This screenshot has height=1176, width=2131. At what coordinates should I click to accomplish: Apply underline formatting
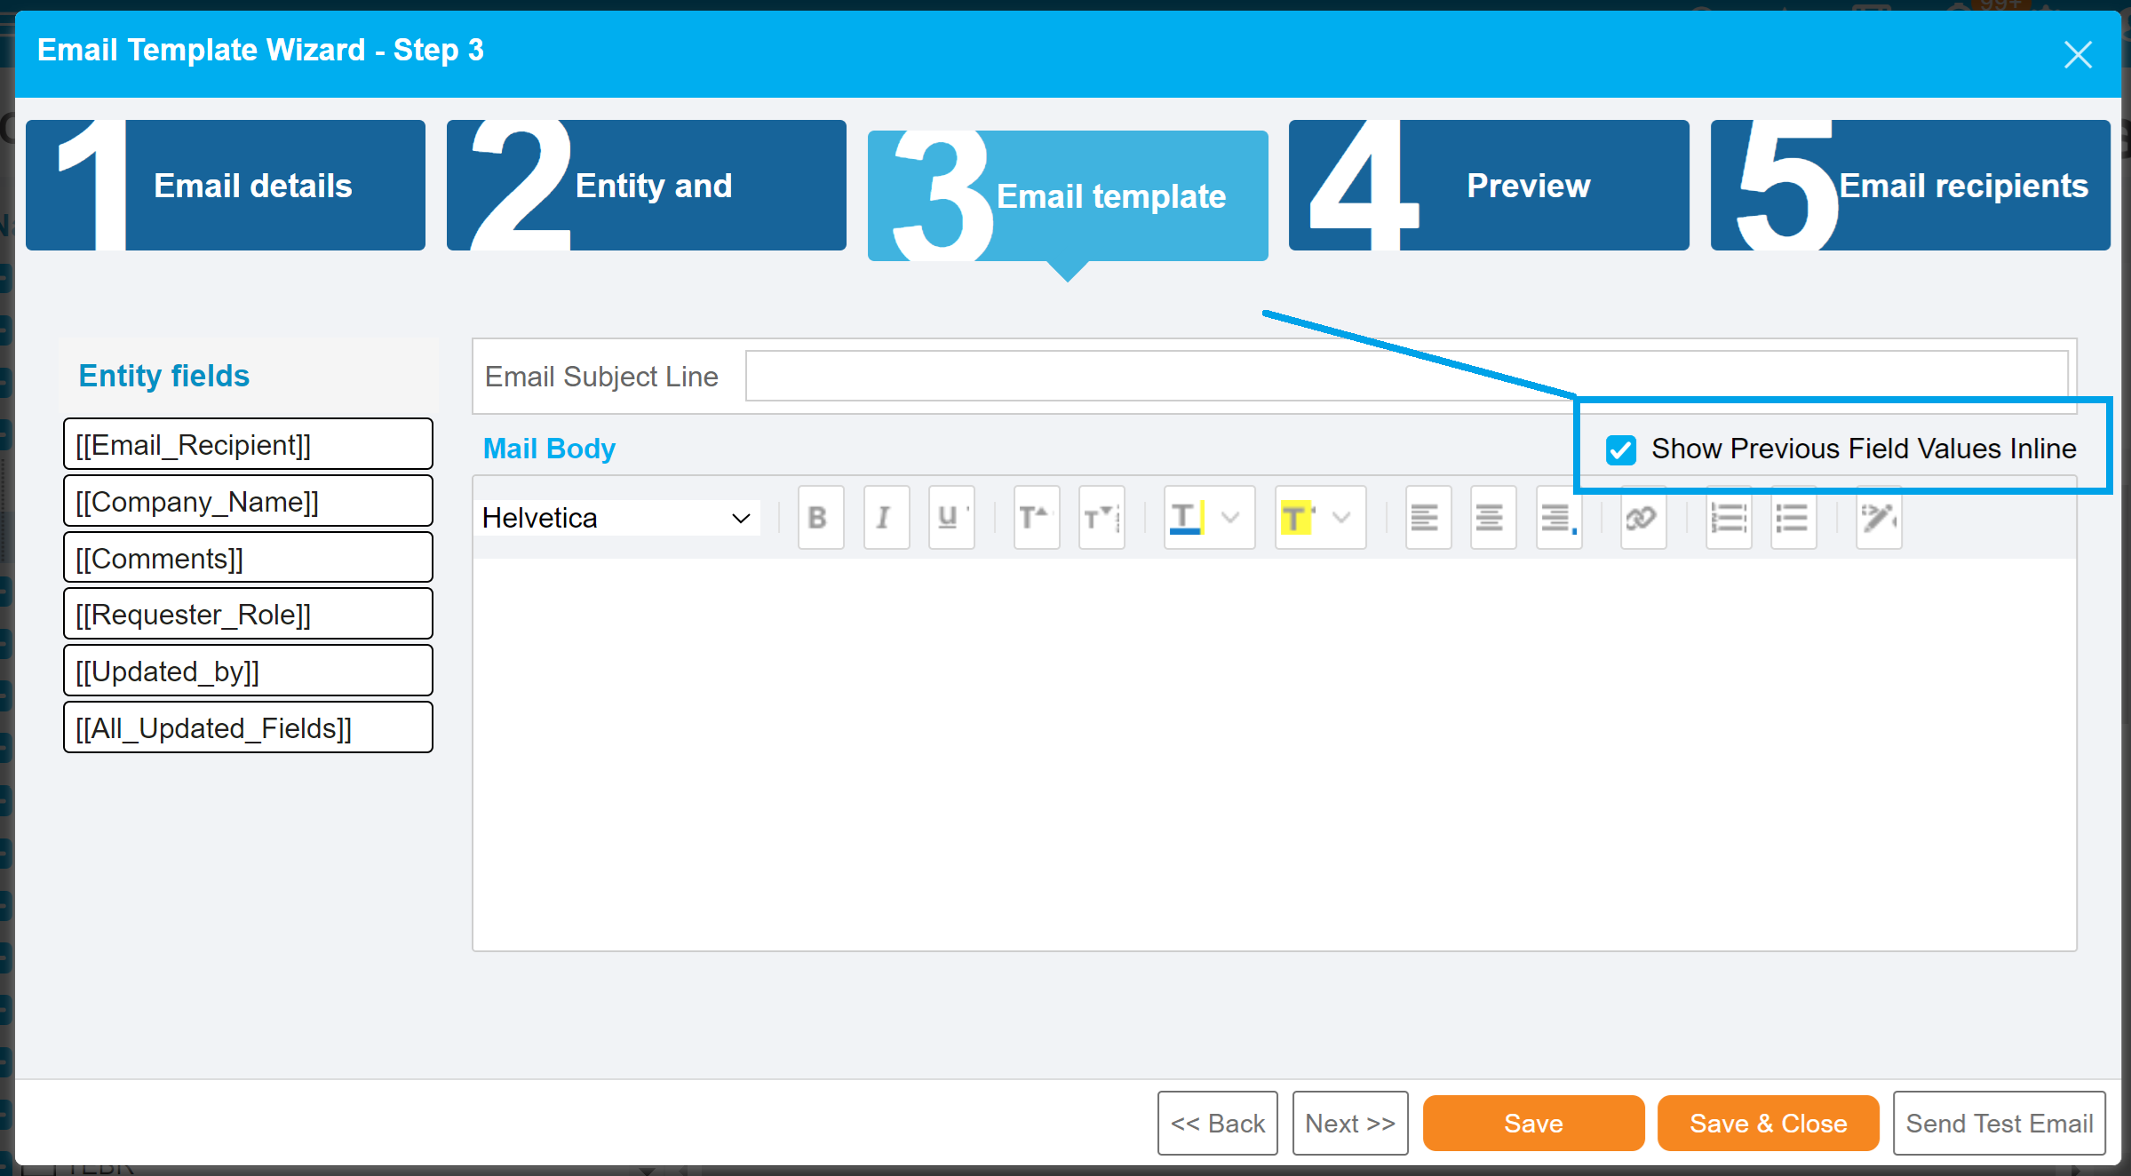click(x=950, y=518)
